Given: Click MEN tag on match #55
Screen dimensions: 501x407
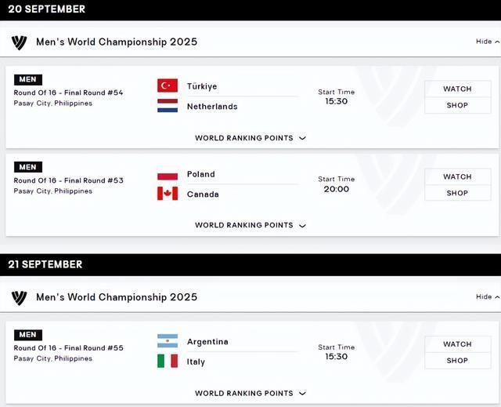Looking at the screenshot, I should coord(27,335).
